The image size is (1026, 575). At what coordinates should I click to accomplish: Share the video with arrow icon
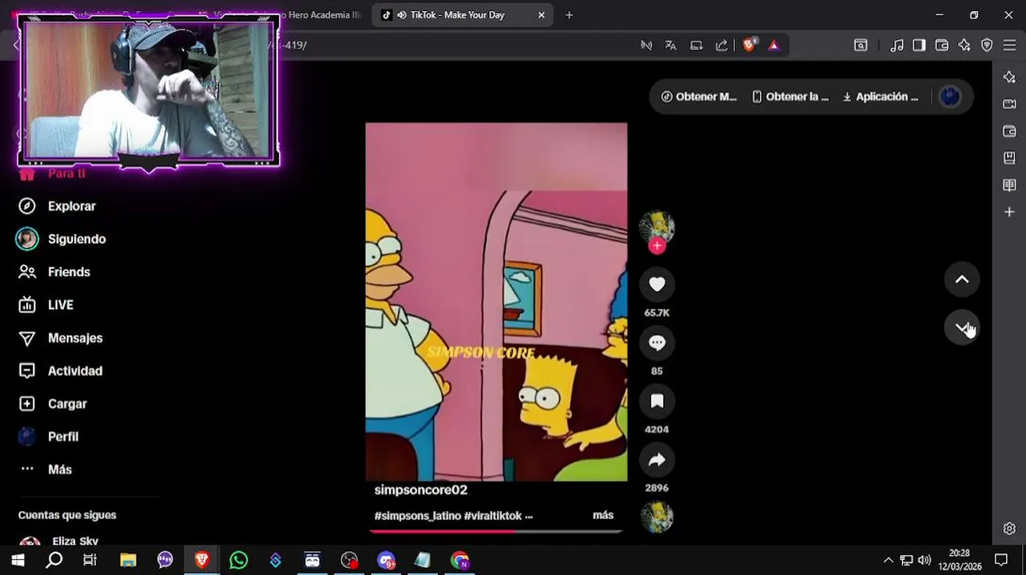(657, 459)
